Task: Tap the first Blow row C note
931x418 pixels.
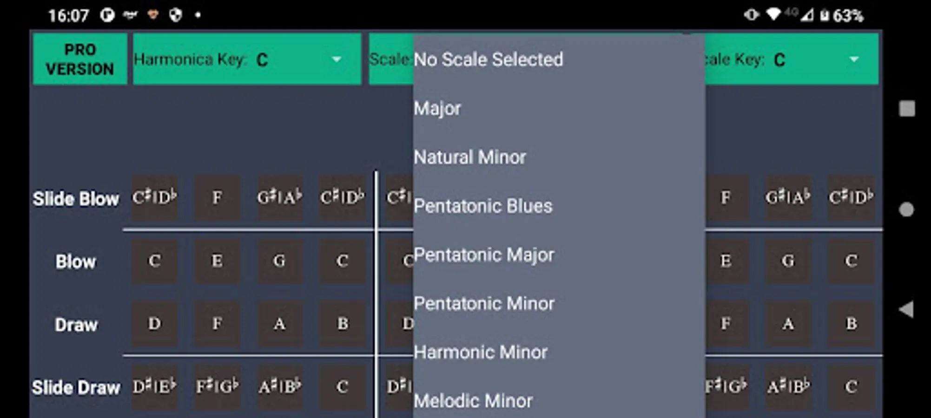Action: click(154, 261)
